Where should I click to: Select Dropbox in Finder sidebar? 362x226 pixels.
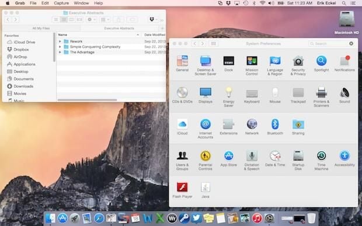pos(21,50)
